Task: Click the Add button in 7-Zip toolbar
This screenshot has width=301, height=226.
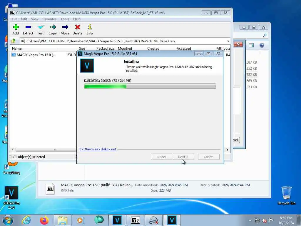Action: (x=16, y=29)
